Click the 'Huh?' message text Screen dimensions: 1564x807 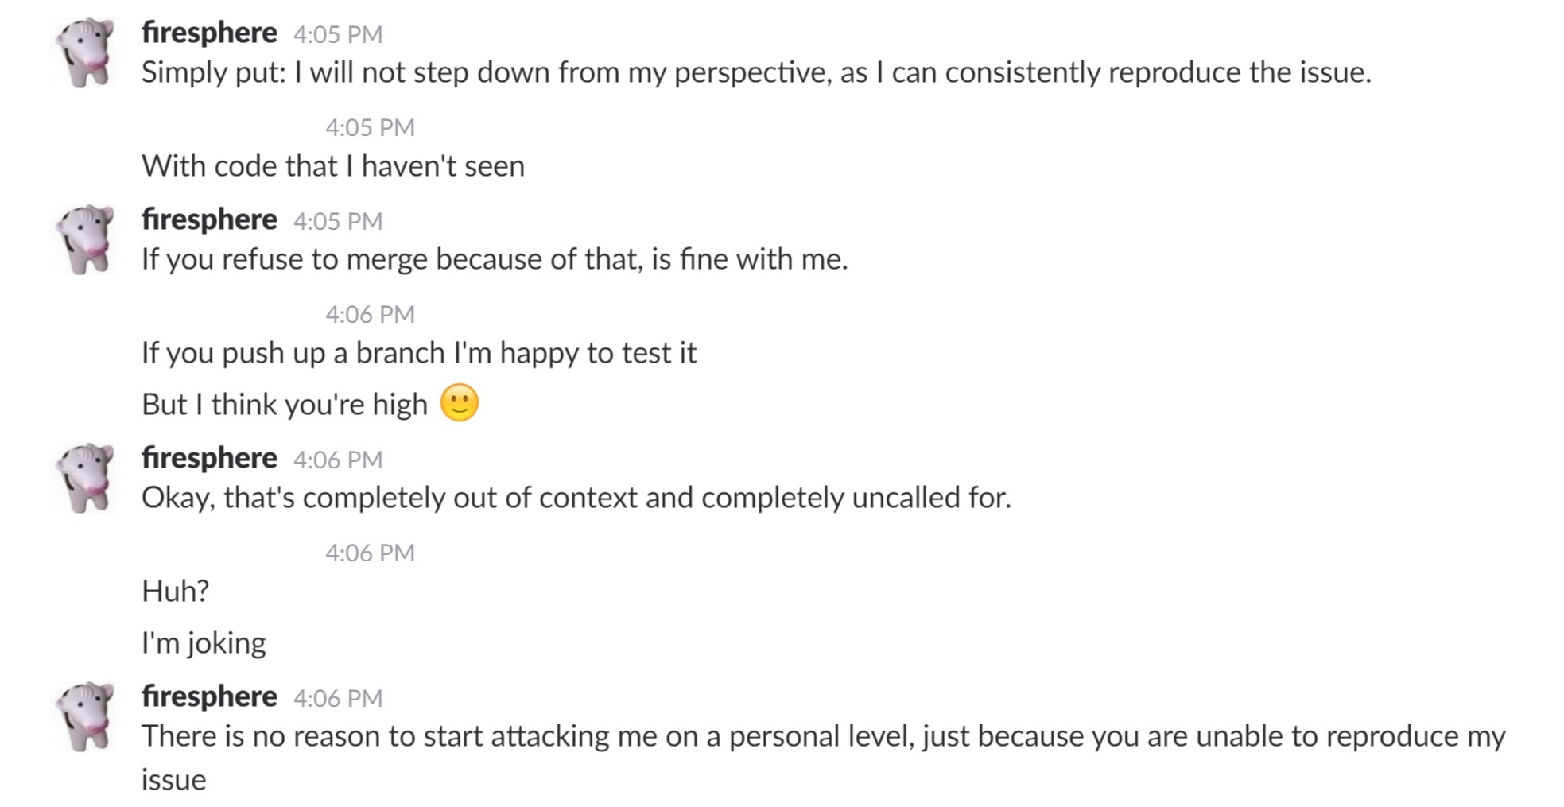click(175, 591)
